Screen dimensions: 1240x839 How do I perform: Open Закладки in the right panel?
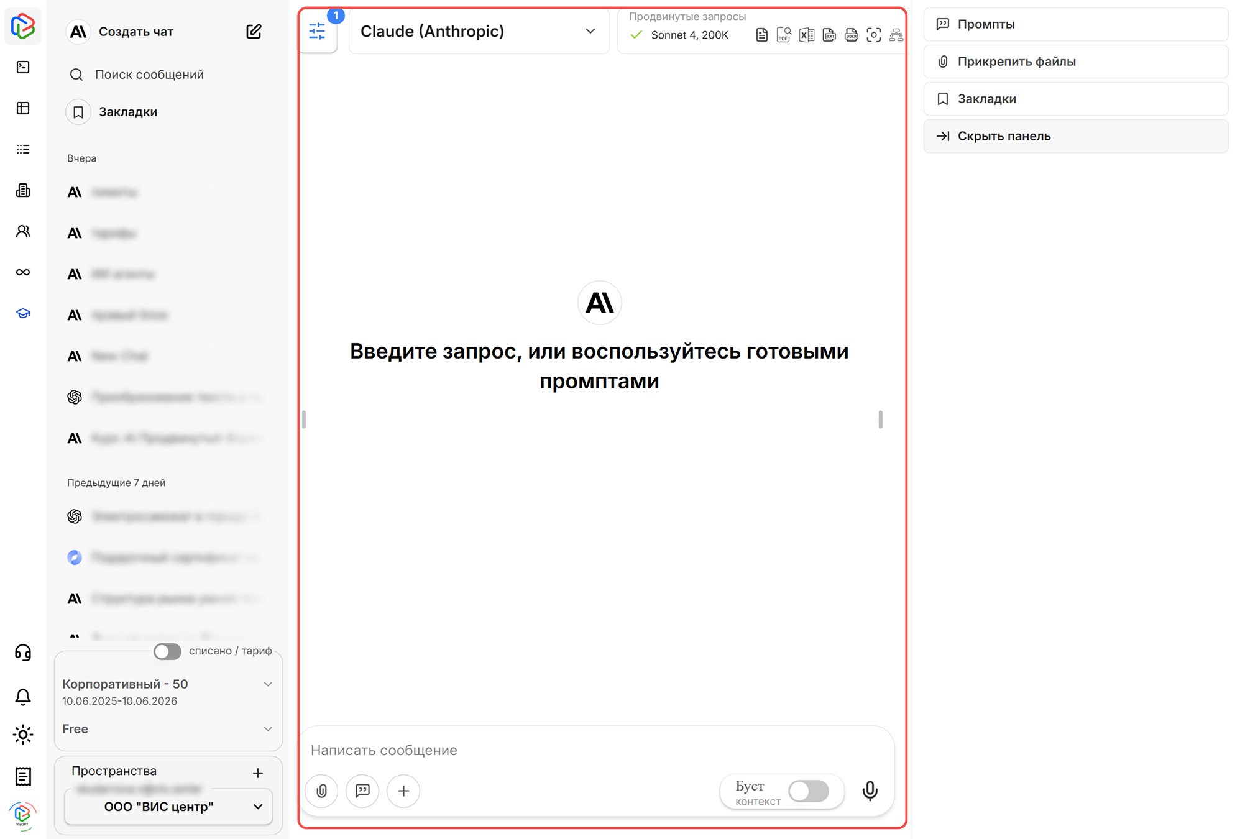click(x=1076, y=99)
